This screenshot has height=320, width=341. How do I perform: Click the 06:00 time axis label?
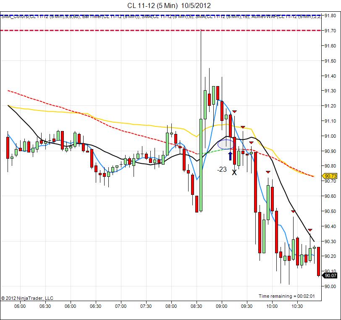(71, 306)
